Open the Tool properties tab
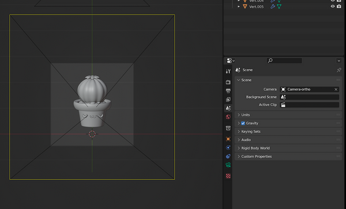The height and width of the screenshot is (209, 346). tap(228, 71)
